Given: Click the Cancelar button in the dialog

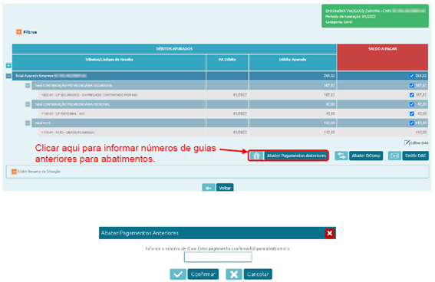Looking at the screenshot, I should [x=258, y=274].
